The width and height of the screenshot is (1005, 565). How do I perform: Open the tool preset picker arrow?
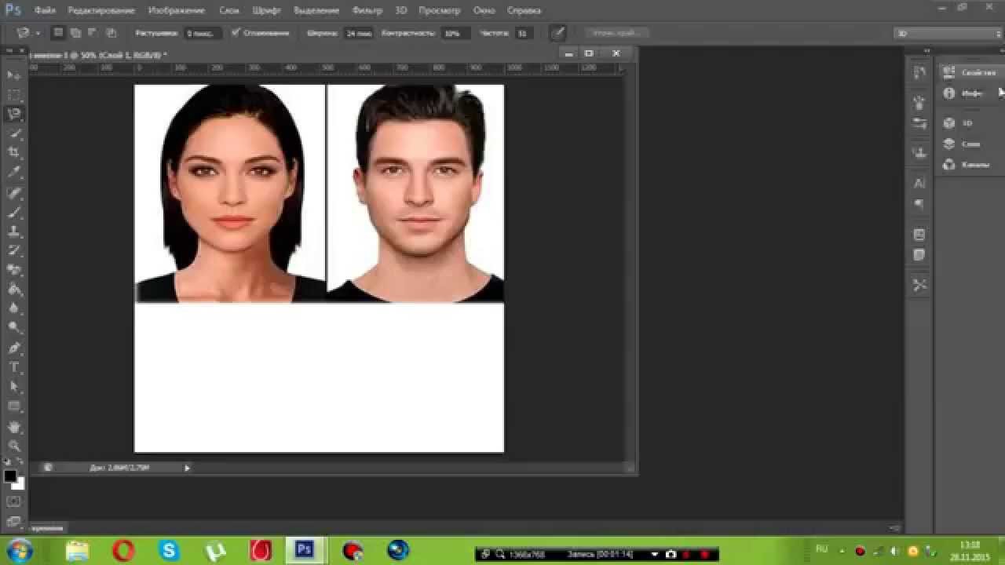tap(38, 34)
